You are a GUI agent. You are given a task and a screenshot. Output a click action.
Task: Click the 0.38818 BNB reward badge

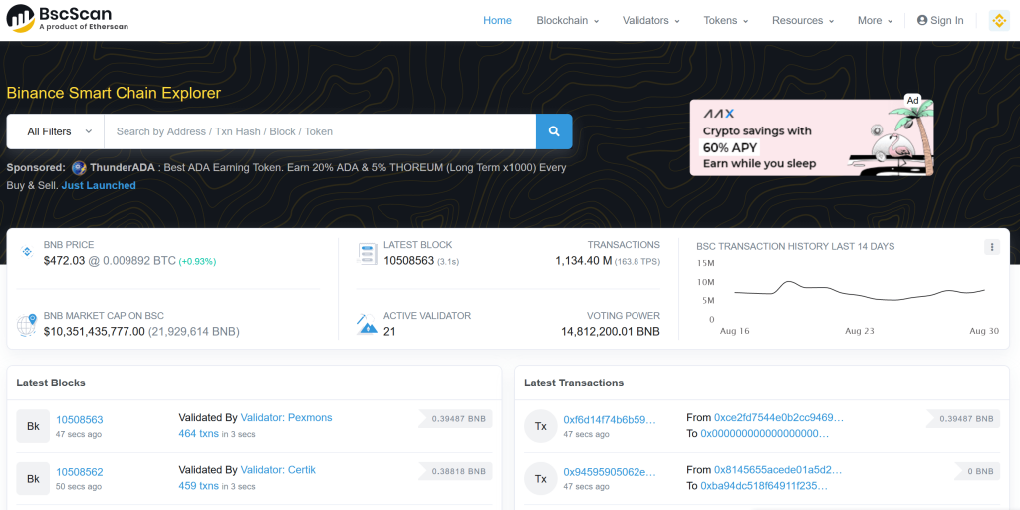coord(455,471)
